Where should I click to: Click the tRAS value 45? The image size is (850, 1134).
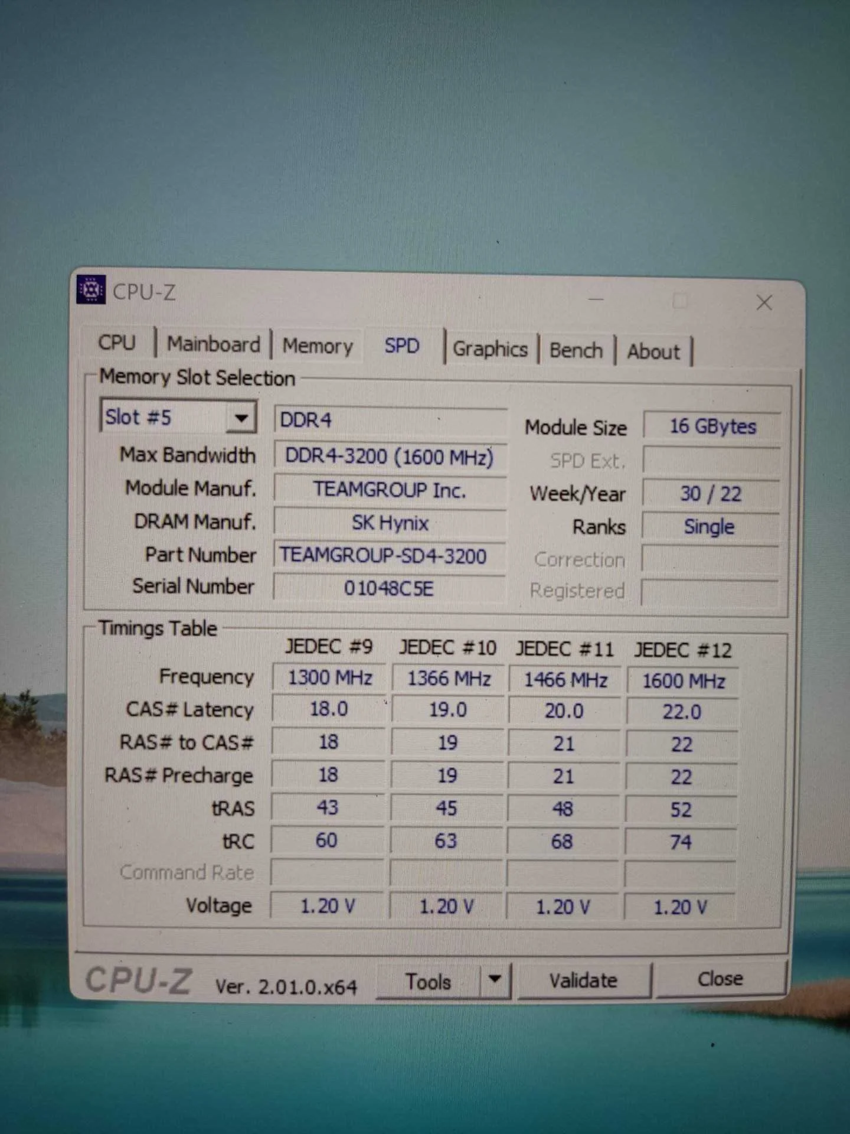(446, 809)
